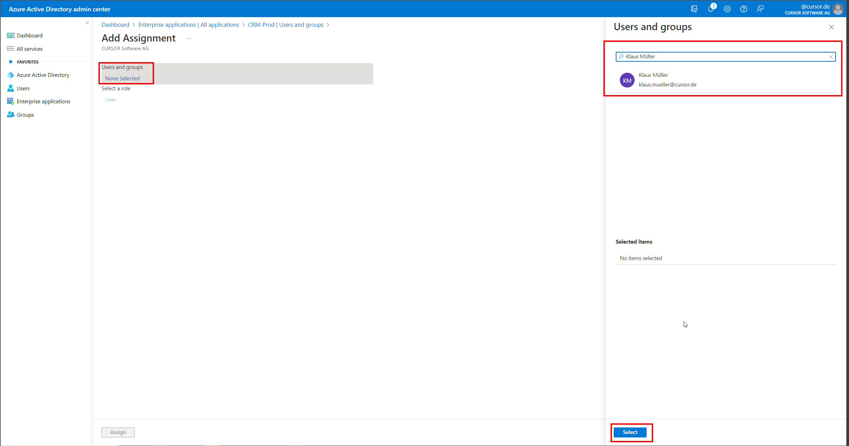This screenshot has width=849, height=446.
Task: Open the Enterprise applications sidebar icon
Action: (11, 101)
